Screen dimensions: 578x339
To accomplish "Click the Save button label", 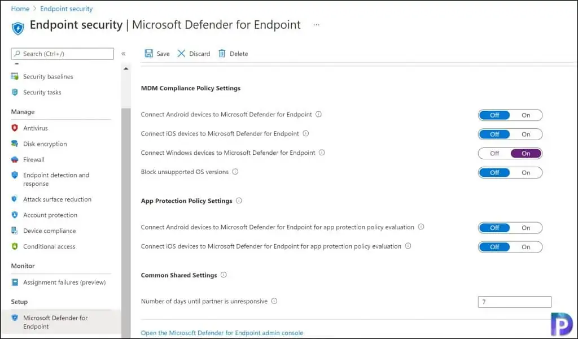I will pos(163,54).
